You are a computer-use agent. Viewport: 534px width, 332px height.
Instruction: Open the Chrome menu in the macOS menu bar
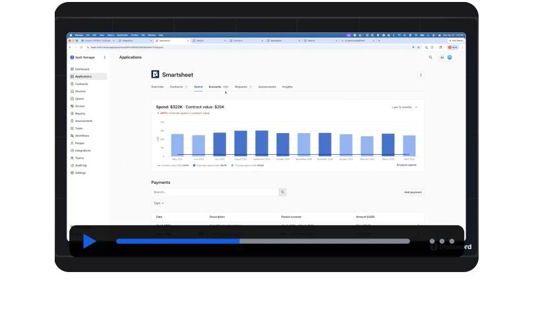[79, 35]
